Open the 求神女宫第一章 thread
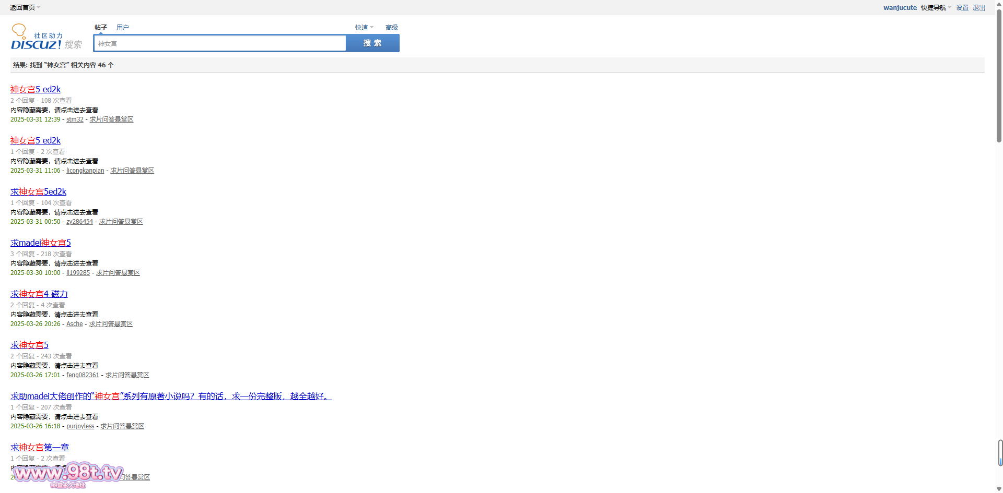The width and height of the screenshot is (1003, 493). 40,448
